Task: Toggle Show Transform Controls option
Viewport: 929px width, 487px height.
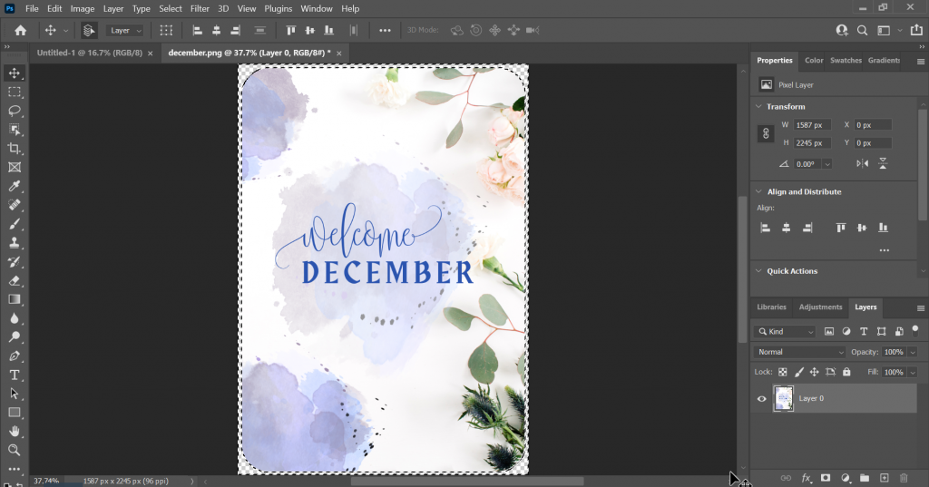Action: [x=167, y=30]
